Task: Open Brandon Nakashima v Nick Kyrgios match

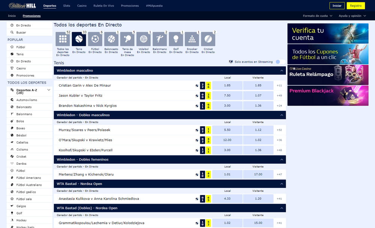Action: click(x=87, y=106)
